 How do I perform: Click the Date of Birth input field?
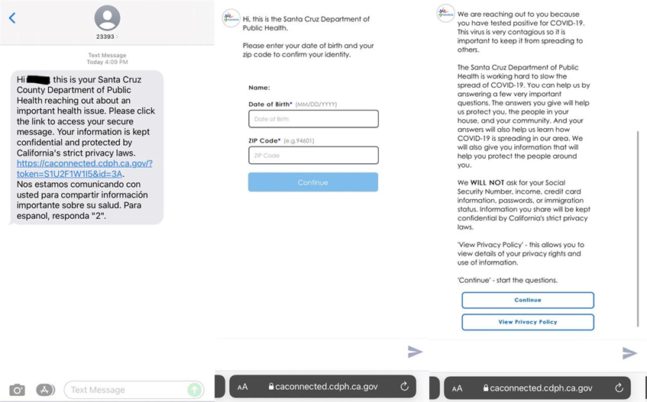(313, 119)
